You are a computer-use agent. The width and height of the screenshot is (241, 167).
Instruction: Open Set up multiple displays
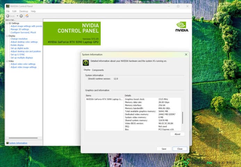[22, 58]
